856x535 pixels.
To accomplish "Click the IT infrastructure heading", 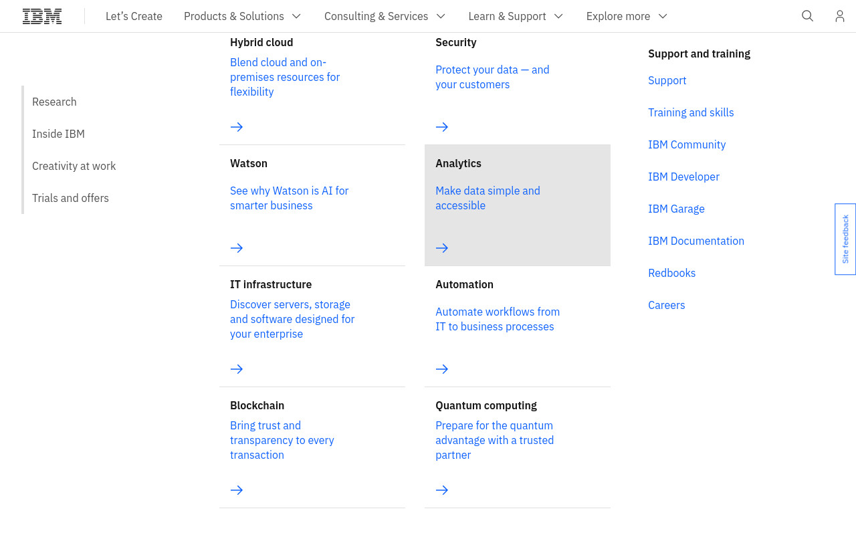I will click(x=271, y=284).
